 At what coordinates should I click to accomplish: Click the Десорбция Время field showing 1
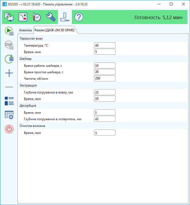pos(105,112)
